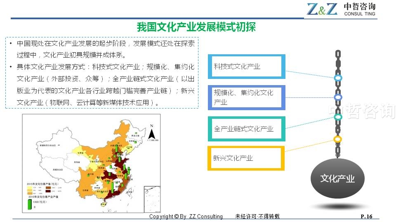Select the 全产业链式文化产业 box
Screen dimensions: 396x222
246,129
